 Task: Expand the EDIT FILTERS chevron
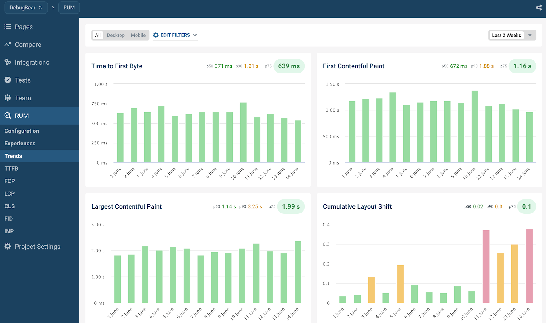pos(195,35)
